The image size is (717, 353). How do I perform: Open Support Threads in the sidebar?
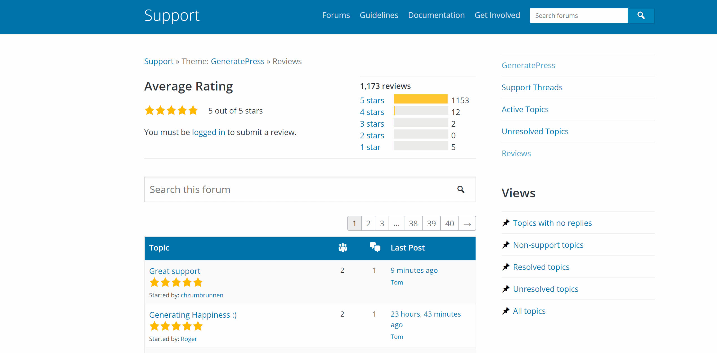point(532,87)
